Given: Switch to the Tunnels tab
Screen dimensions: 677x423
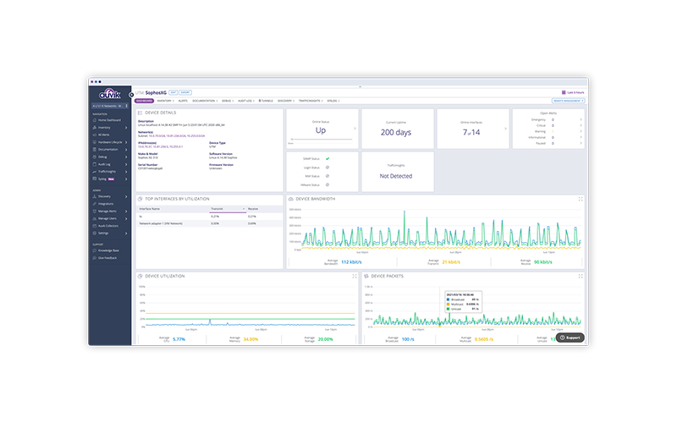Looking at the screenshot, I should click(x=266, y=101).
